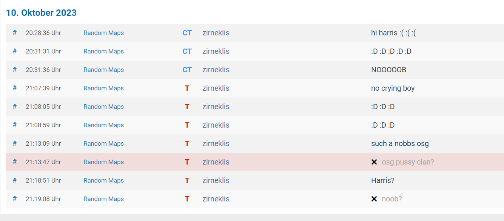Open Random Maps server link at 21:13:09
Image resolution: width=504 pixels, height=221 pixels.
click(103, 143)
